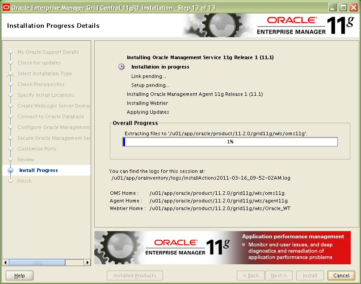Click Installing Oracle Management Service heading
361x284 pixels.
click(200, 57)
